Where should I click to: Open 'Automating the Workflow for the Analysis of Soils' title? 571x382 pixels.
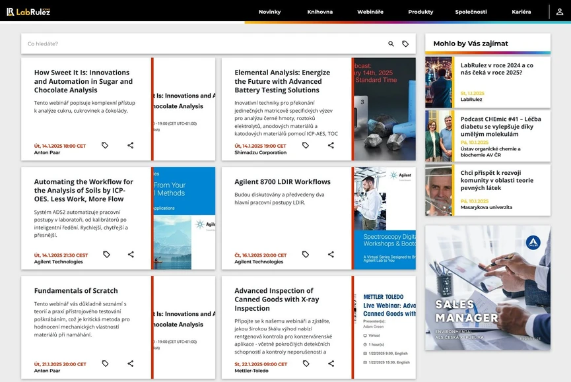coord(84,190)
